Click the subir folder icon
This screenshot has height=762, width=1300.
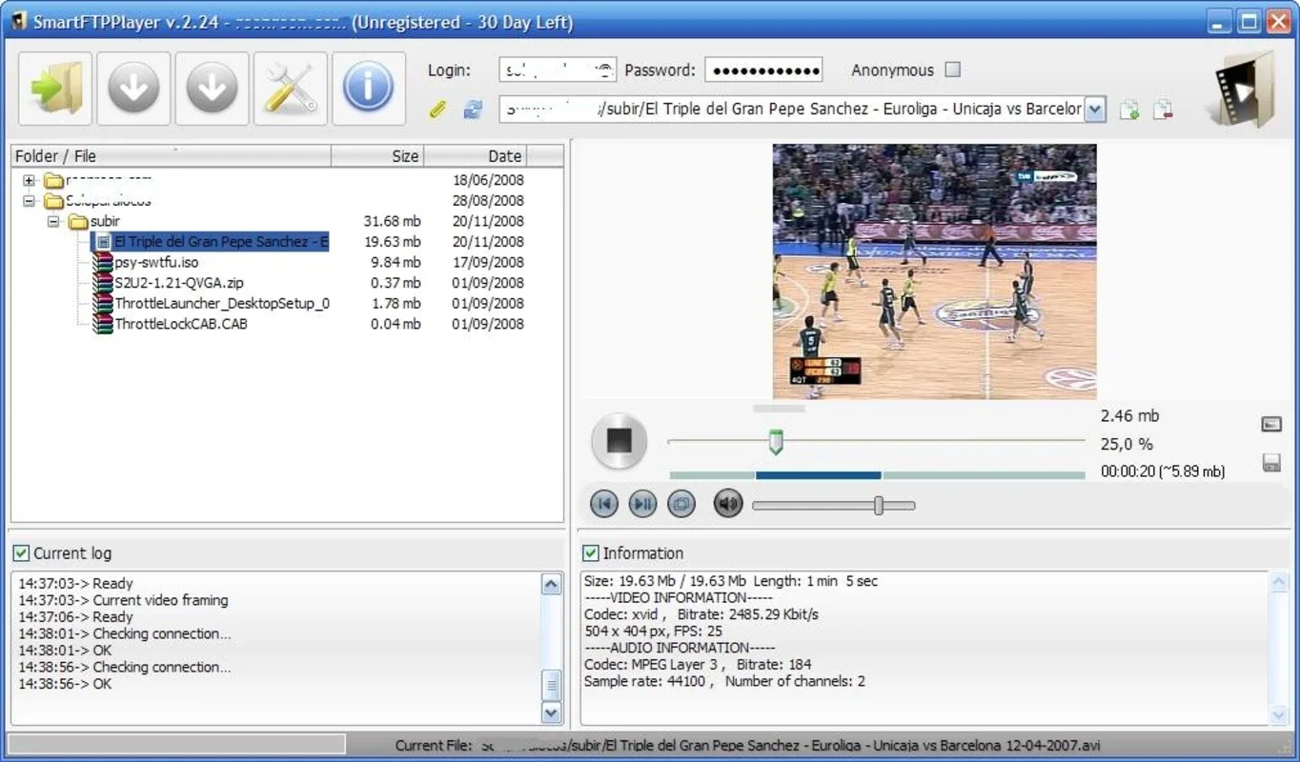coord(78,221)
